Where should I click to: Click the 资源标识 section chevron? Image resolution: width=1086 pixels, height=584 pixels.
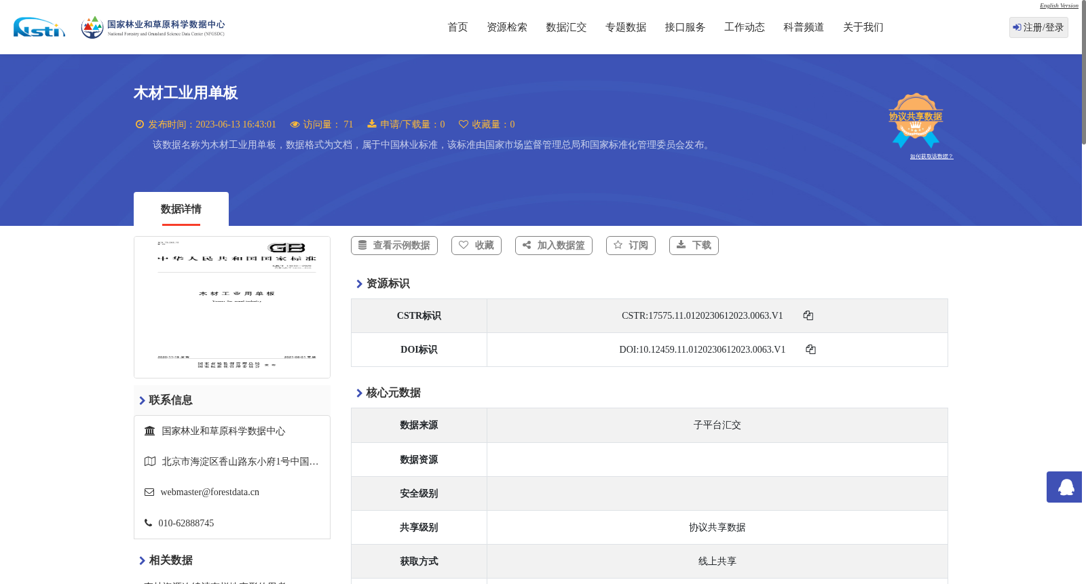[359, 284]
